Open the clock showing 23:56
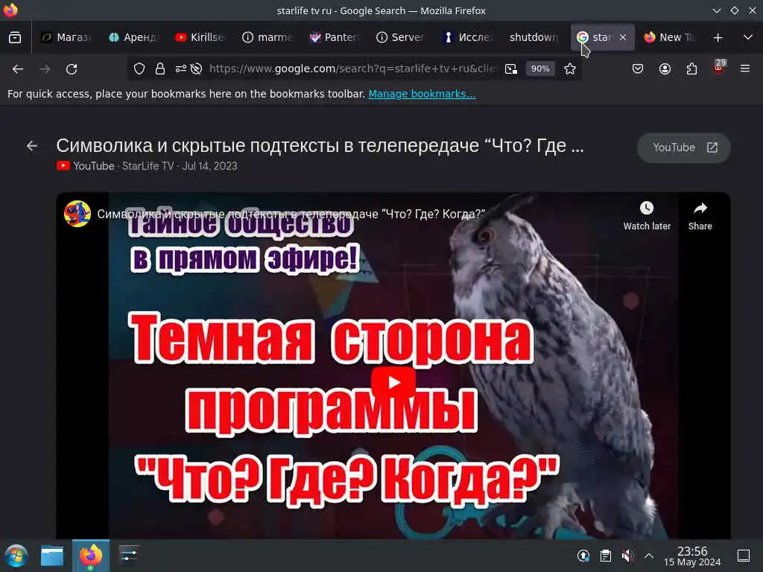Screen dimensions: 763x572 [x=692, y=556]
